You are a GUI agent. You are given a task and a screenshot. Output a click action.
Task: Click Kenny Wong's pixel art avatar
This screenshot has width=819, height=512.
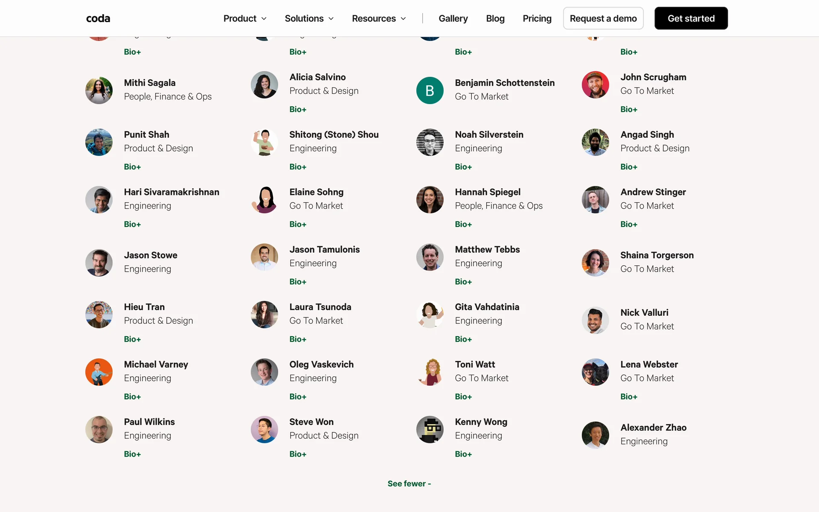(430, 429)
